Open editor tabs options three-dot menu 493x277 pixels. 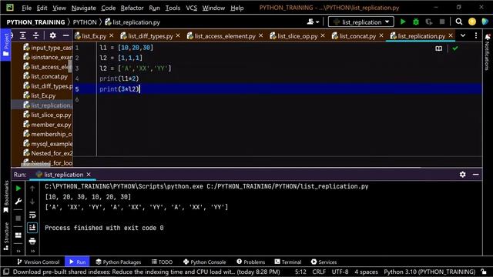tap(476, 35)
